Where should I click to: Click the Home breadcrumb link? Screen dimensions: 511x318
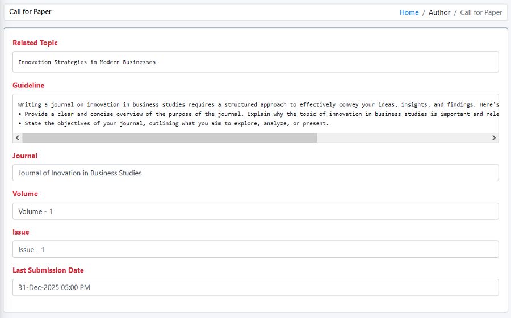[x=409, y=12]
